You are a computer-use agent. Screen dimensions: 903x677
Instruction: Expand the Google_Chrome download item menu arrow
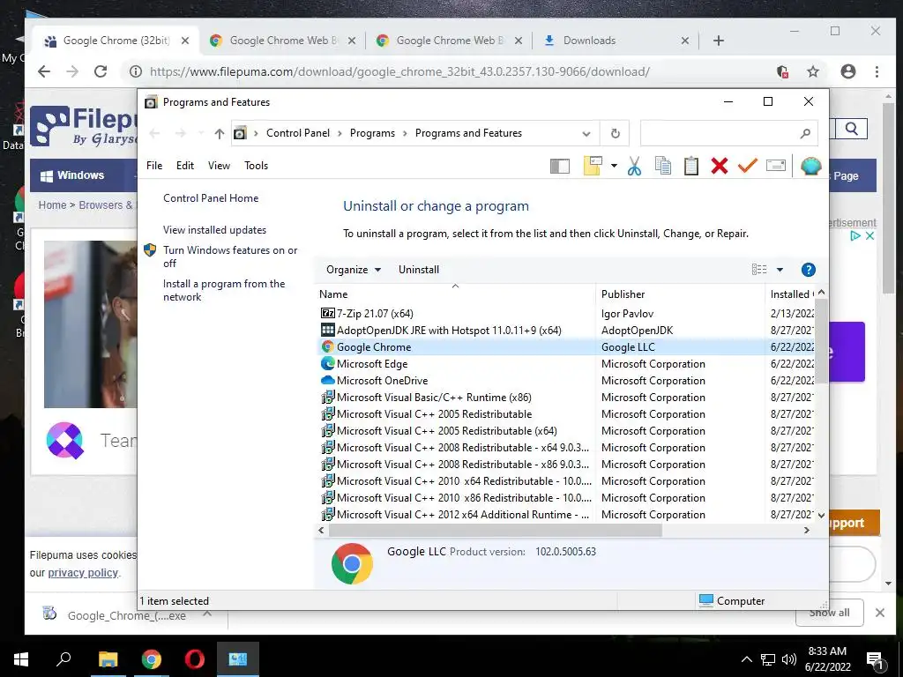point(207,614)
